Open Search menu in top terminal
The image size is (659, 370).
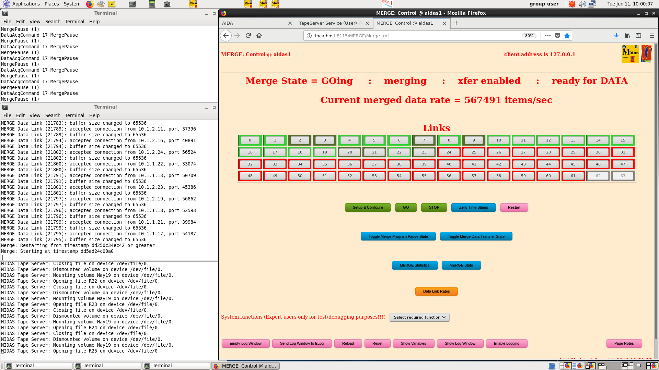[x=53, y=22]
